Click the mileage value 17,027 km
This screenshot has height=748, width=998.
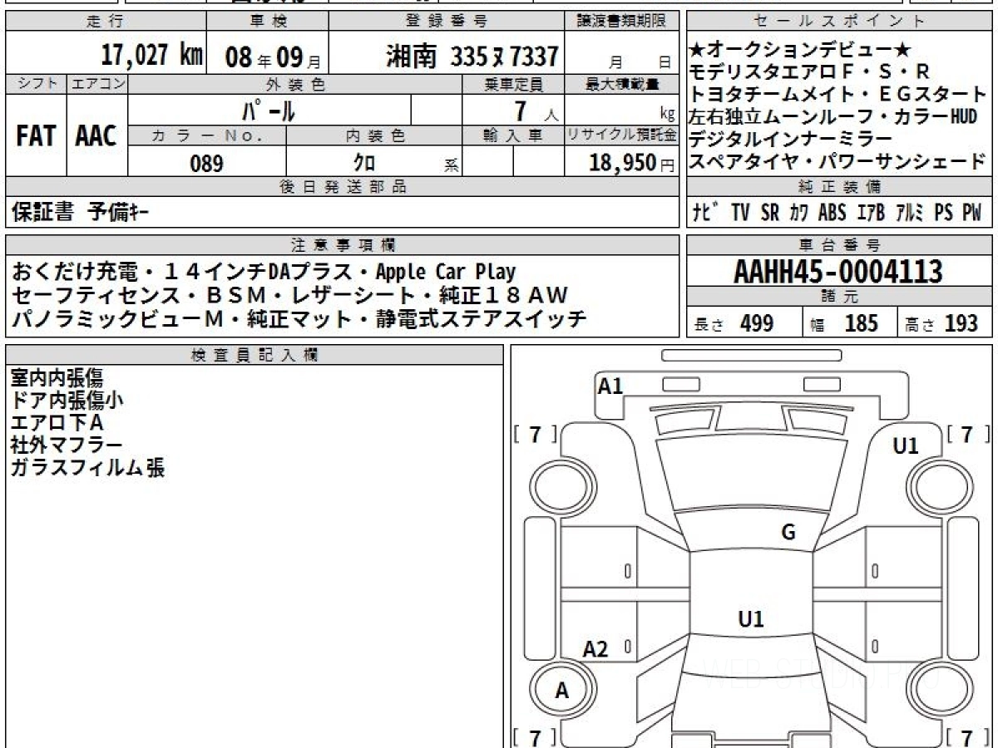[152, 56]
